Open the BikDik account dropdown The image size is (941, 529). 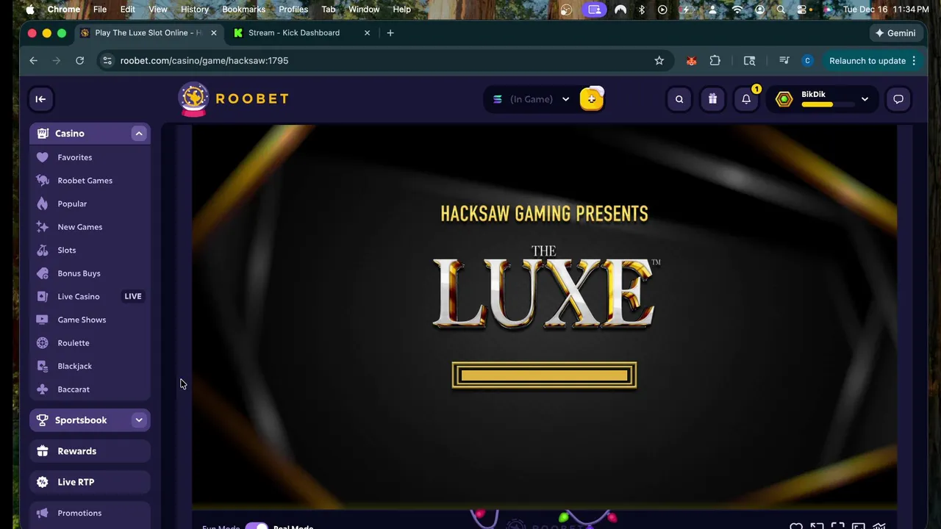click(x=823, y=99)
